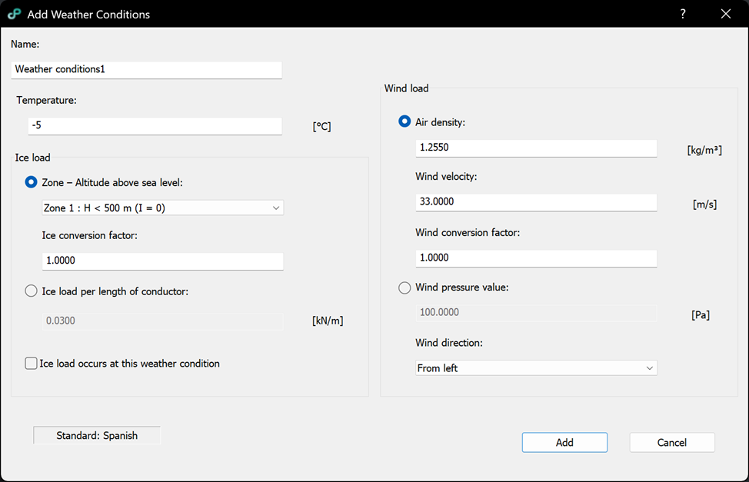Select Zone – Altitude above sea level option
The width and height of the screenshot is (749, 482).
click(32, 182)
